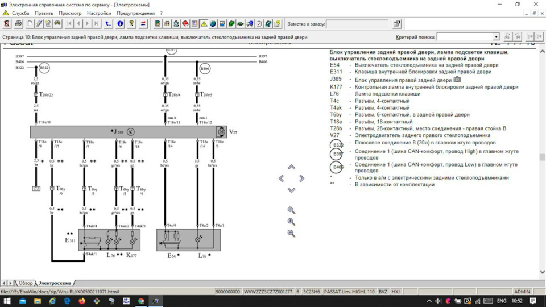Click the B322 circle in the legend
Viewport: 546px width, 307px height.
(336, 144)
